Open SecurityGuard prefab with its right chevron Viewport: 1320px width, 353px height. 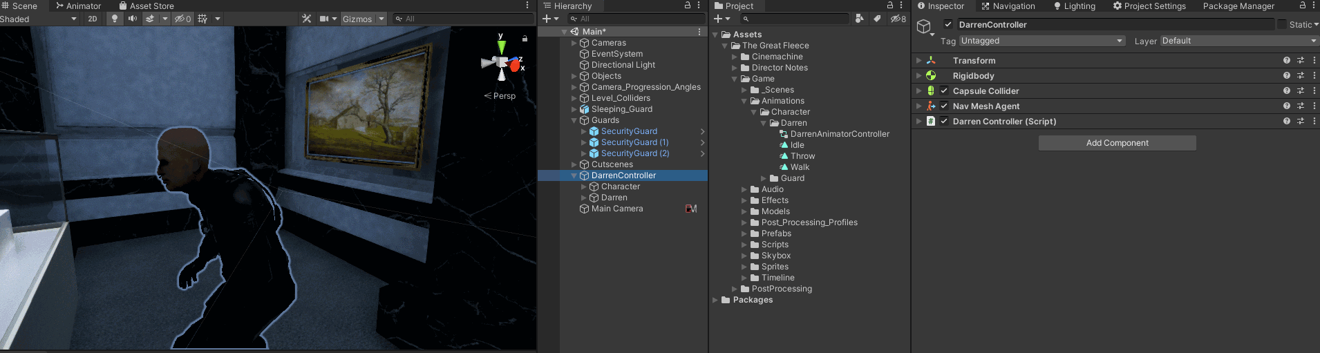[702, 131]
